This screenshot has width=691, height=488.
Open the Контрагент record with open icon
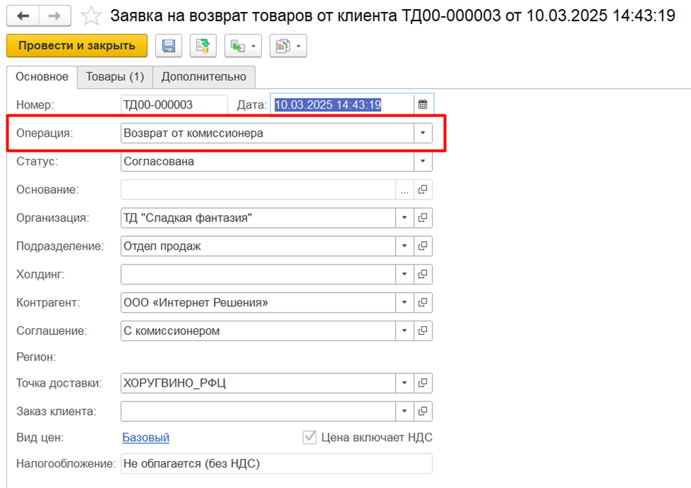click(x=423, y=303)
